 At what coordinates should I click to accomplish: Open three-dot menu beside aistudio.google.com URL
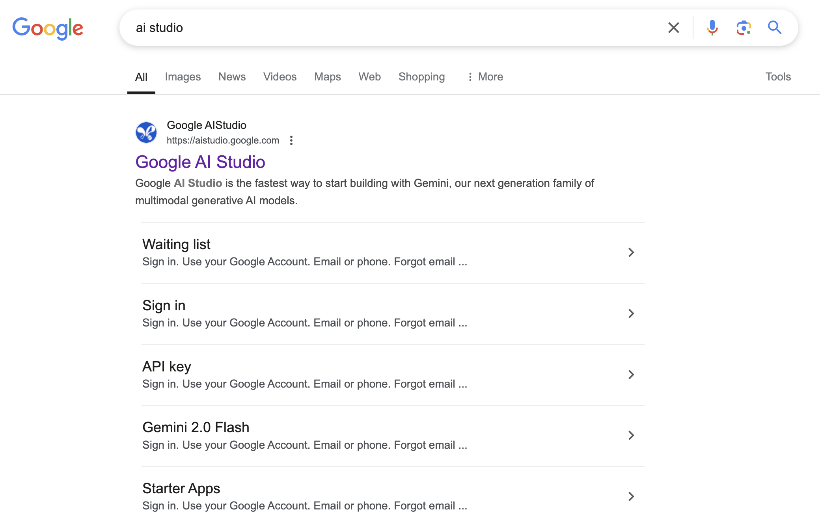click(291, 140)
